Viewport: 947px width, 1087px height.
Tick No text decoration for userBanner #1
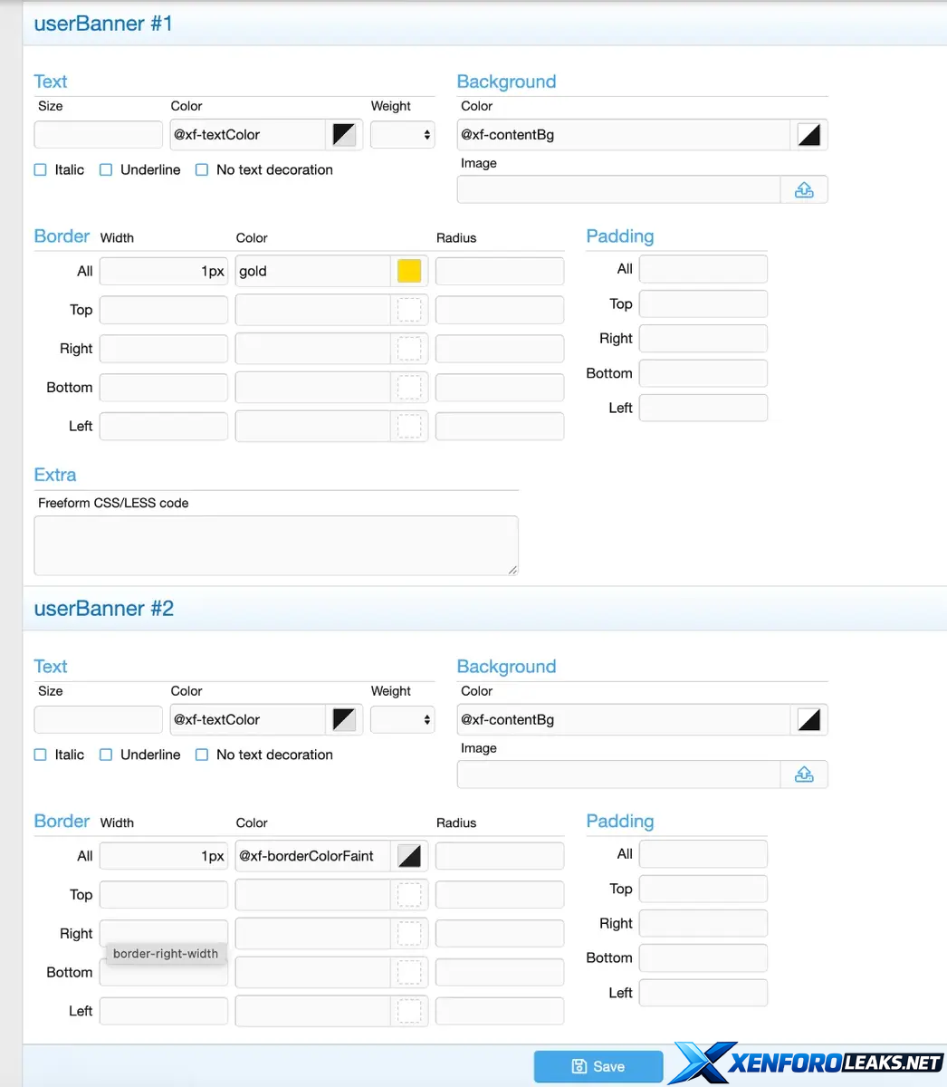coord(202,170)
